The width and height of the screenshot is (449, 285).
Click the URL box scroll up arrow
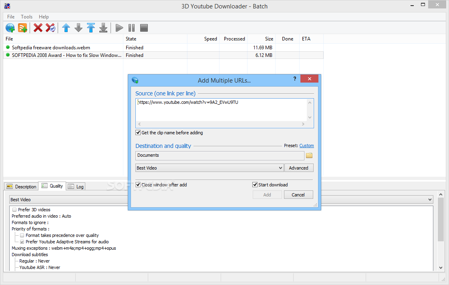coord(310,103)
